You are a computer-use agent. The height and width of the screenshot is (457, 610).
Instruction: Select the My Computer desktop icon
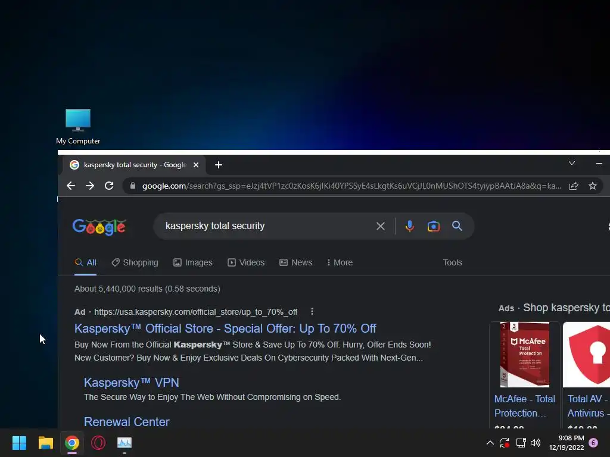pos(78,127)
